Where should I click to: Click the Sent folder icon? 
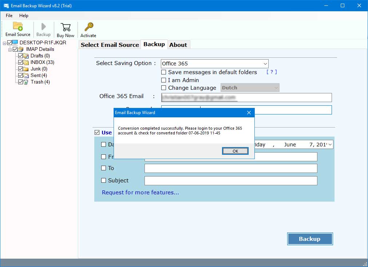[26, 76]
